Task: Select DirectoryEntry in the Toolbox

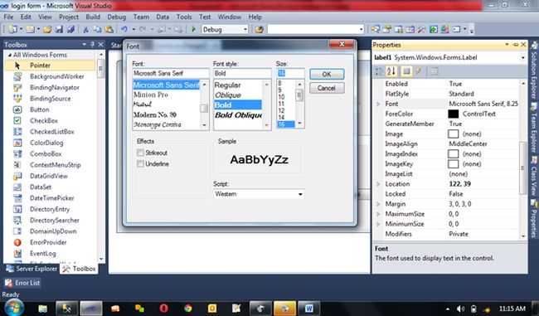Action: pos(50,209)
